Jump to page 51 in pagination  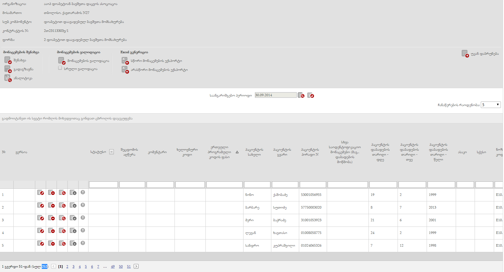(129, 266)
